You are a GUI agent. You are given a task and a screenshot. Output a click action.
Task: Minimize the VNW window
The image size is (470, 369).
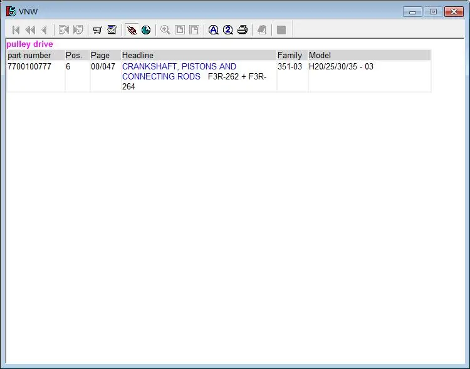pyautogui.click(x=413, y=12)
